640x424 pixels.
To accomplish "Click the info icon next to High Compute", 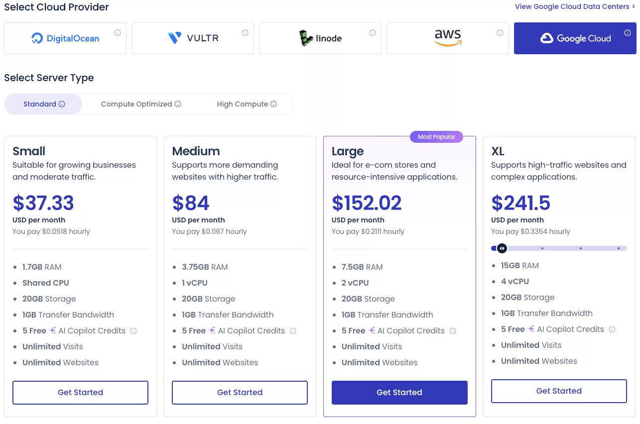I will [x=273, y=104].
